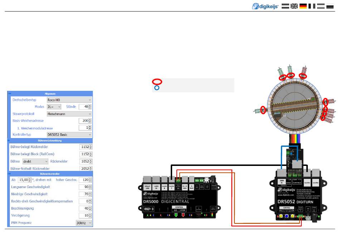Click the PBM Frequenz label
This screenshot has height=236, width=340.
(21, 223)
